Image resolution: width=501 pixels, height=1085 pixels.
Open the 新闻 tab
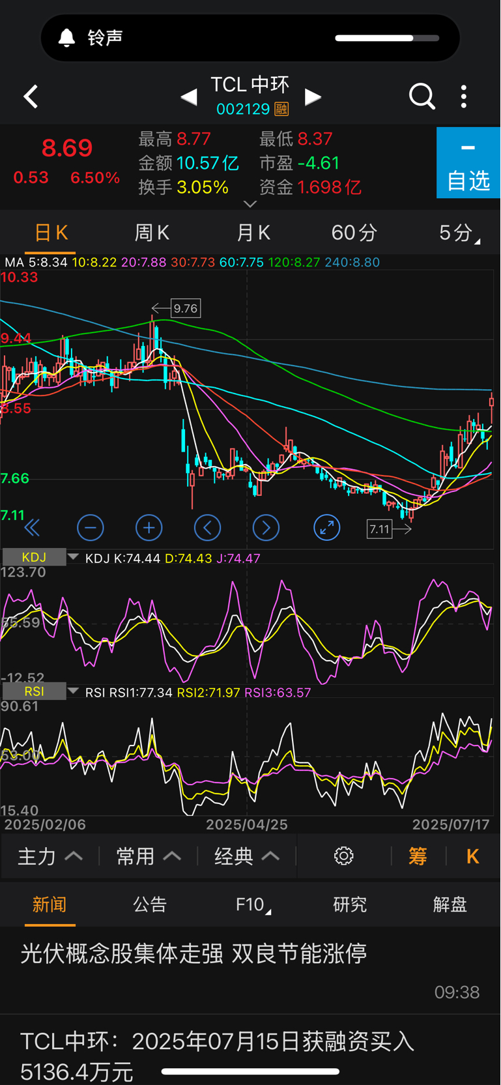tap(50, 904)
